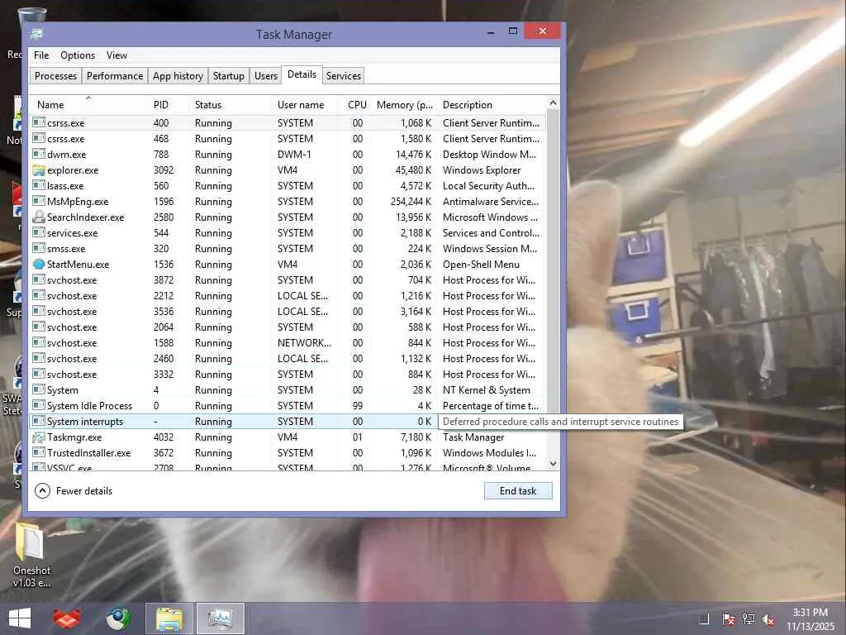846x635 pixels.
Task: Click the StartMenu.exe blue orb icon
Action: (38, 264)
